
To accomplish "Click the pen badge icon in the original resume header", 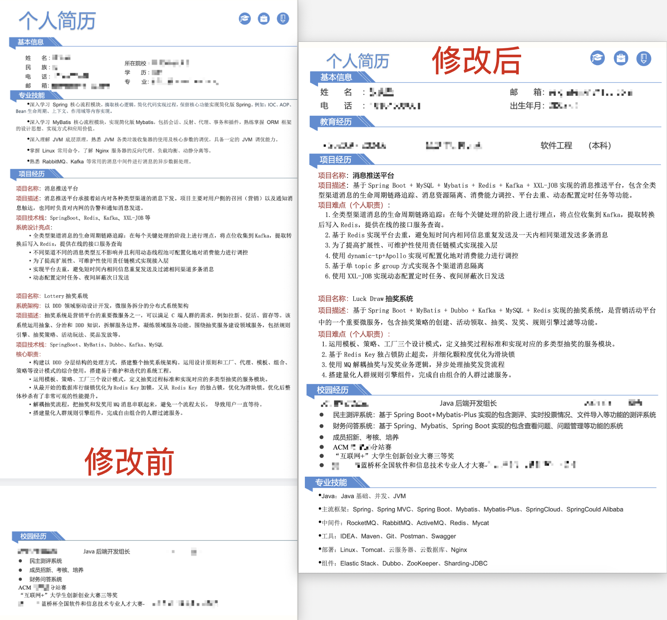I will point(283,18).
